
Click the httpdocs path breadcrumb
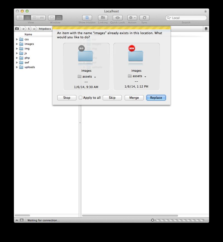45,29
